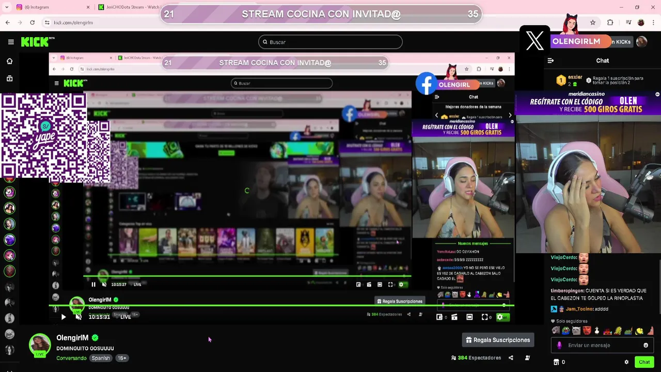661x372 pixels.
Task: Click the Enviar un mensaje chat input
Action: tap(602, 345)
